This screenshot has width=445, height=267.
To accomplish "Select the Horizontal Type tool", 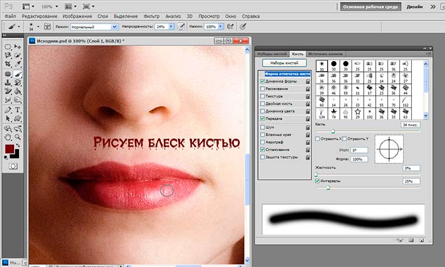I will click(18, 110).
